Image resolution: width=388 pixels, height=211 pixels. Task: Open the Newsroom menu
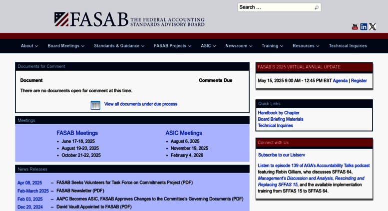coord(239,46)
